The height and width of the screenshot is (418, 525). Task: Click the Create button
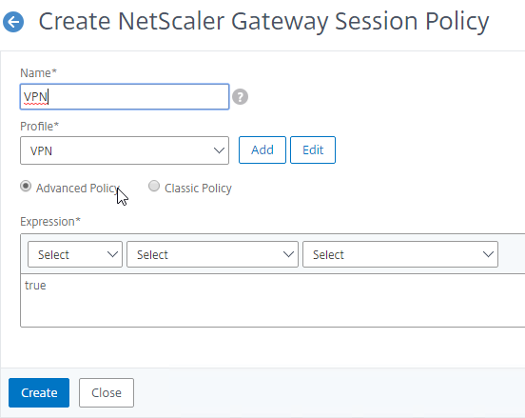click(x=39, y=393)
